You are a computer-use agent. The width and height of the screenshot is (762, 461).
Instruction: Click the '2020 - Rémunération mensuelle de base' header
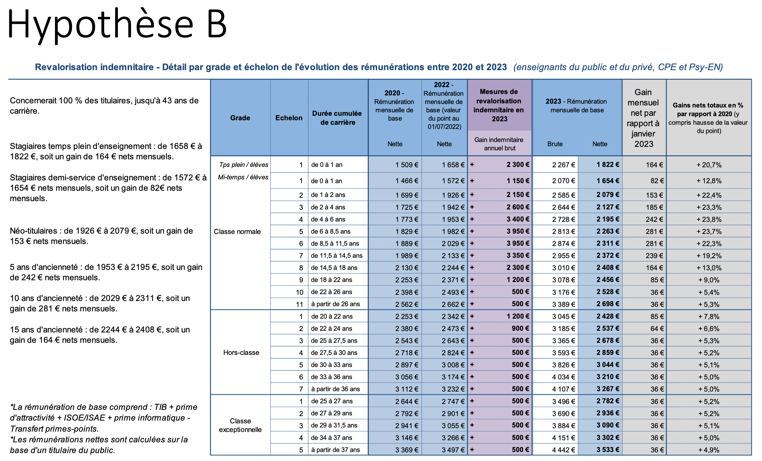(x=394, y=106)
